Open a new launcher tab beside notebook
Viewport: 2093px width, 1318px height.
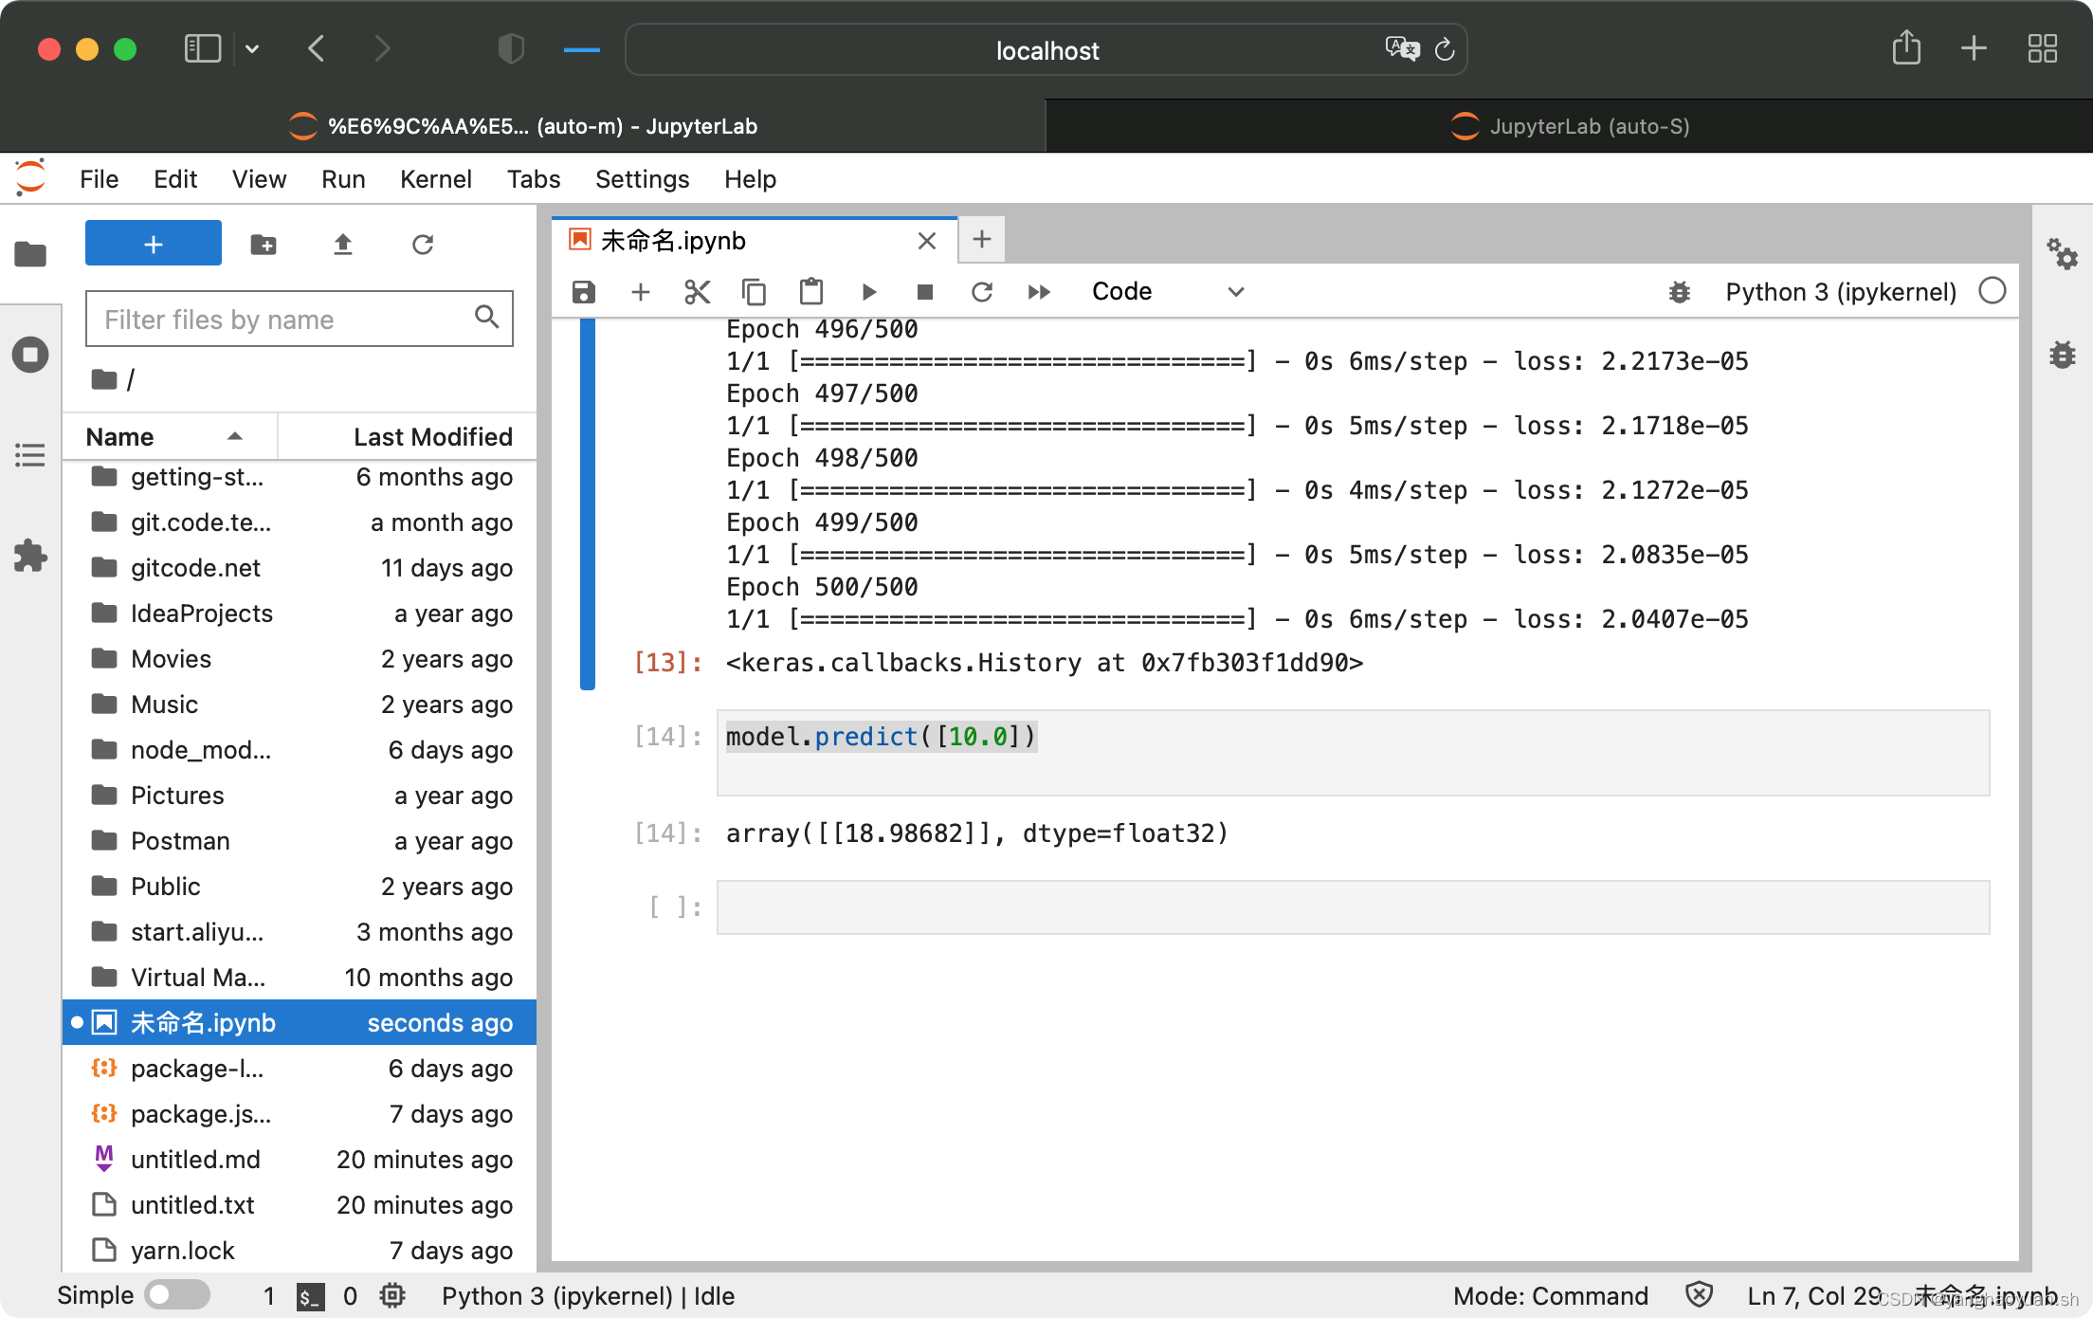point(982,240)
